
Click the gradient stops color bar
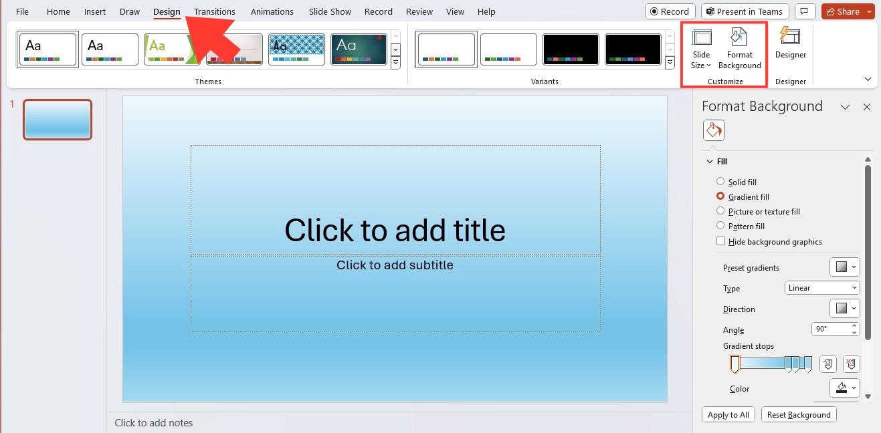tap(771, 362)
